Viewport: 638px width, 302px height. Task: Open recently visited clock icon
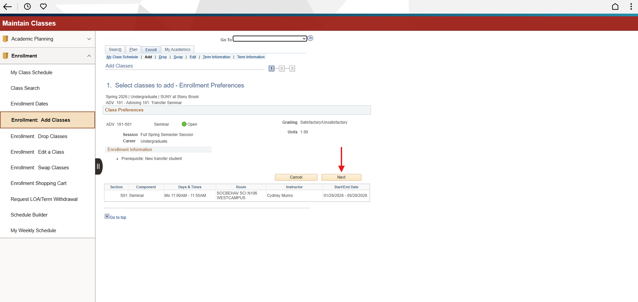[28, 6]
